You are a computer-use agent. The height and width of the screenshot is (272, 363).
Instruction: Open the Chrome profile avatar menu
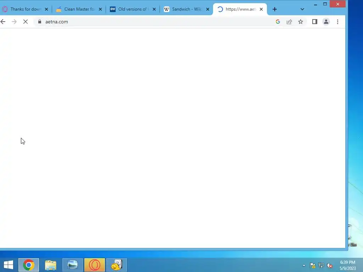[326, 22]
